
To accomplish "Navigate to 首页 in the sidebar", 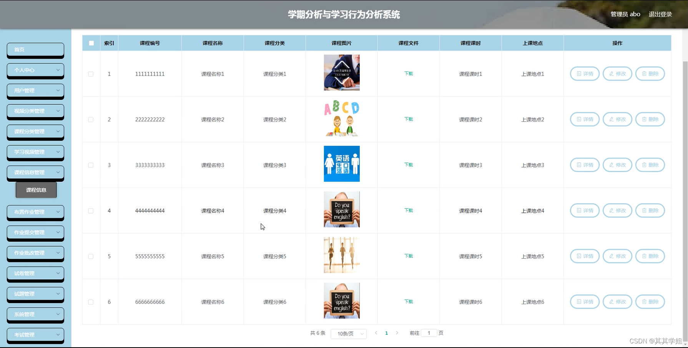I will point(35,50).
